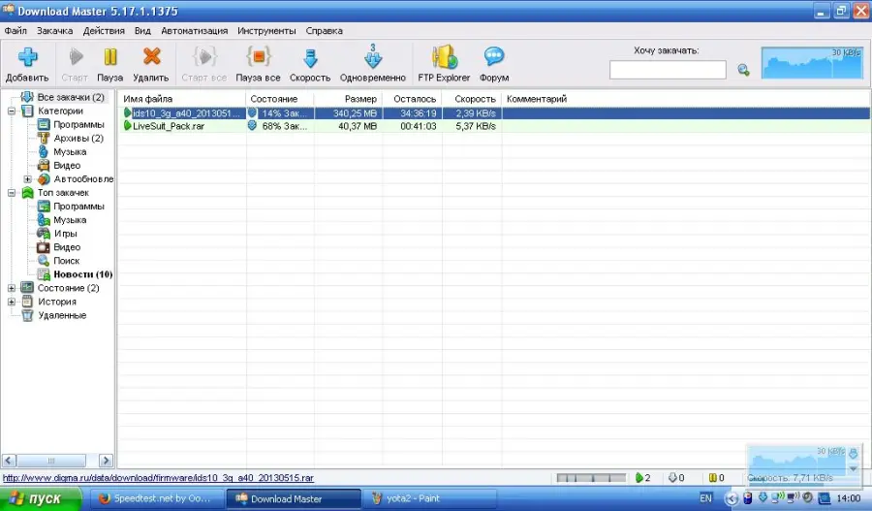Sort by the Скорость column header
The width and height of the screenshot is (872, 511).
pyautogui.click(x=472, y=99)
